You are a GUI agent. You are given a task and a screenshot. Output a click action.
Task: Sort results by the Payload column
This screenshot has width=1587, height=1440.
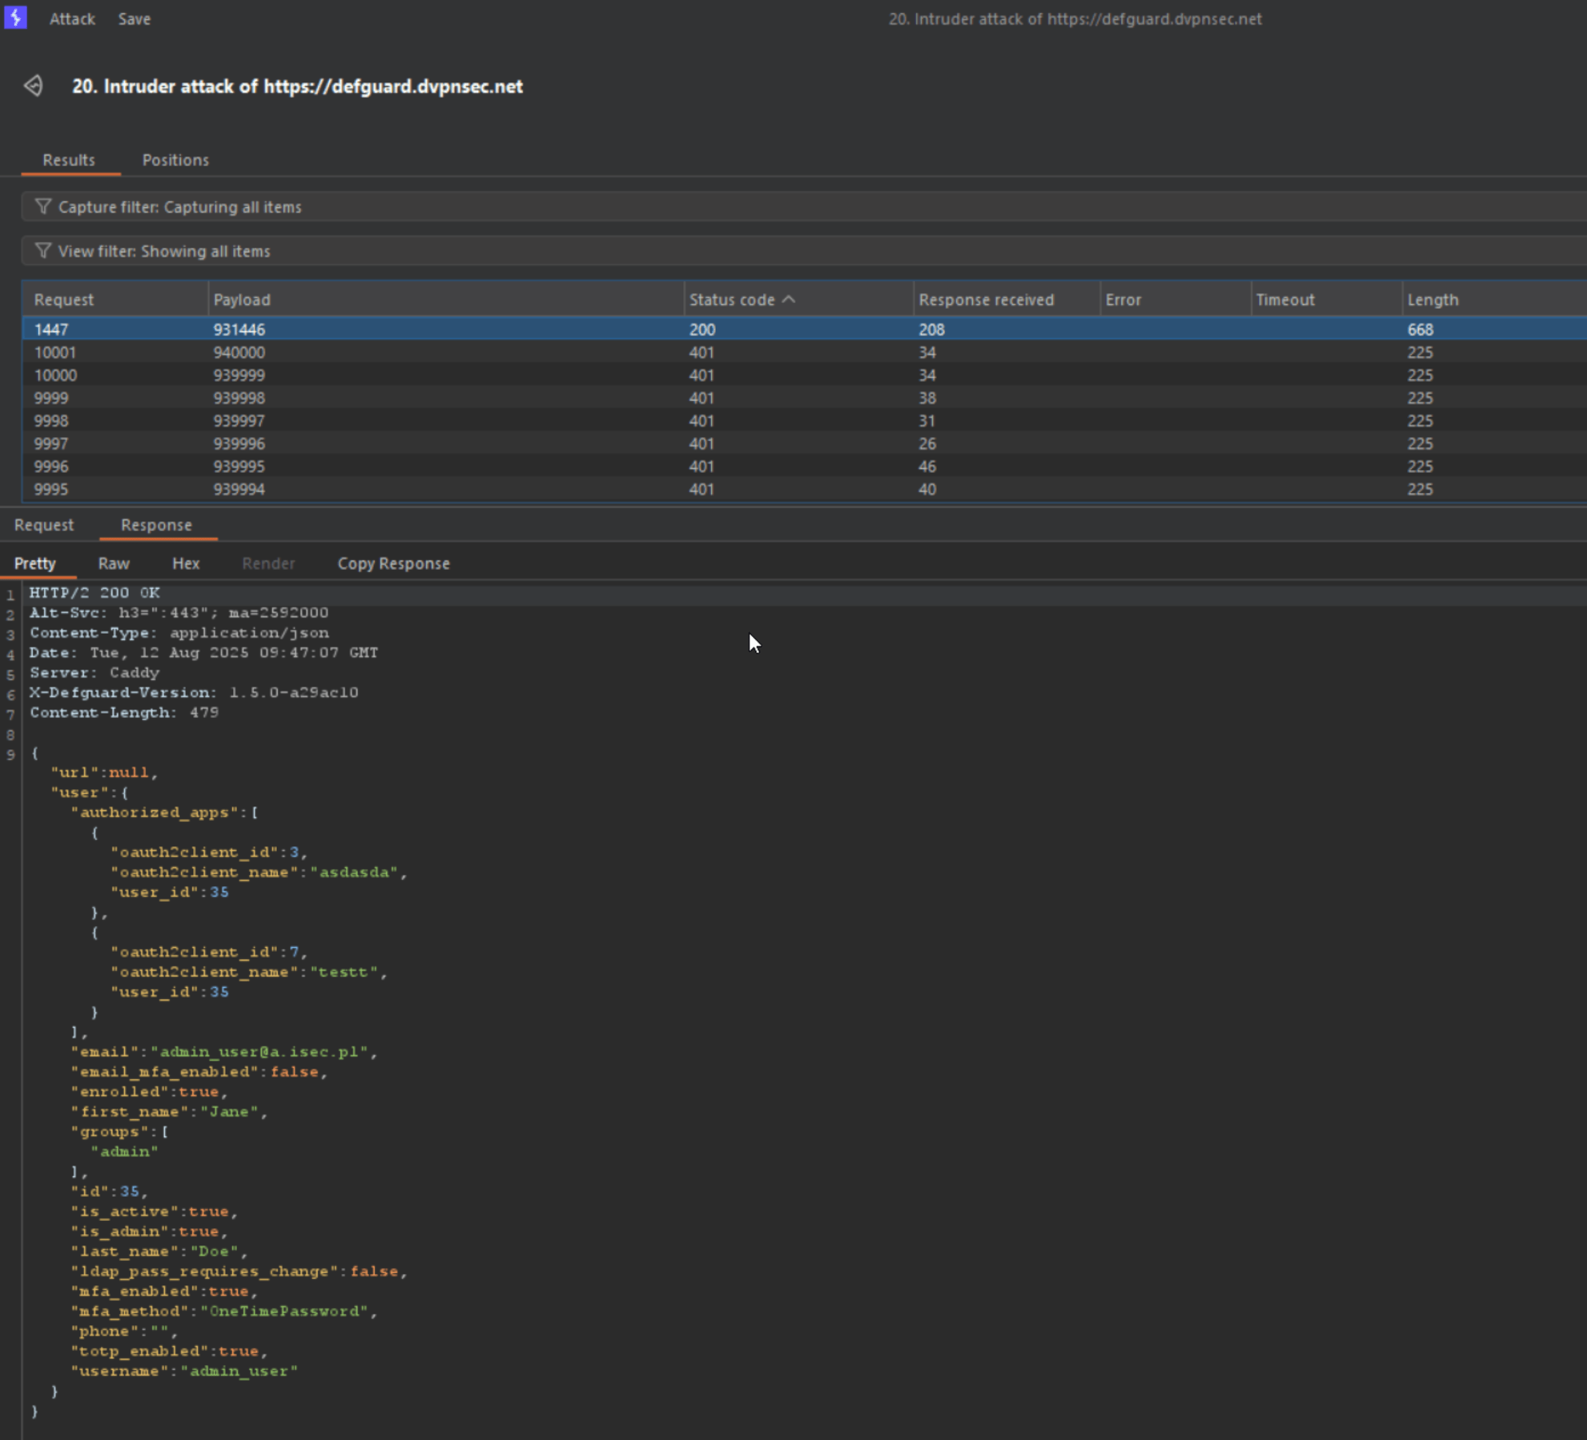coord(242,299)
